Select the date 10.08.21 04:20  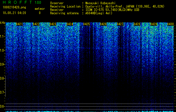pyautogui.click(x=14, y=13)
